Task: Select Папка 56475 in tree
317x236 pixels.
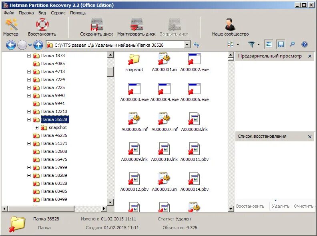Action: [x=54, y=160]
